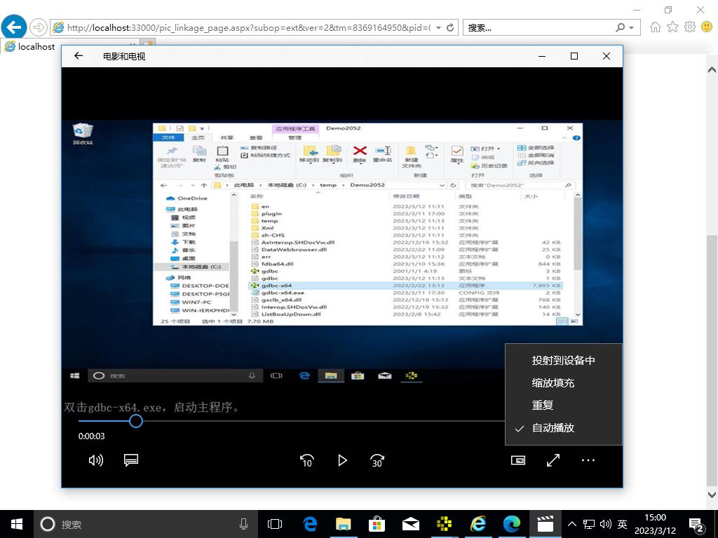Viewport: 718px width, 538px height.
Task: Expand the search box provider dropdown
Action: tap(632, 28)
